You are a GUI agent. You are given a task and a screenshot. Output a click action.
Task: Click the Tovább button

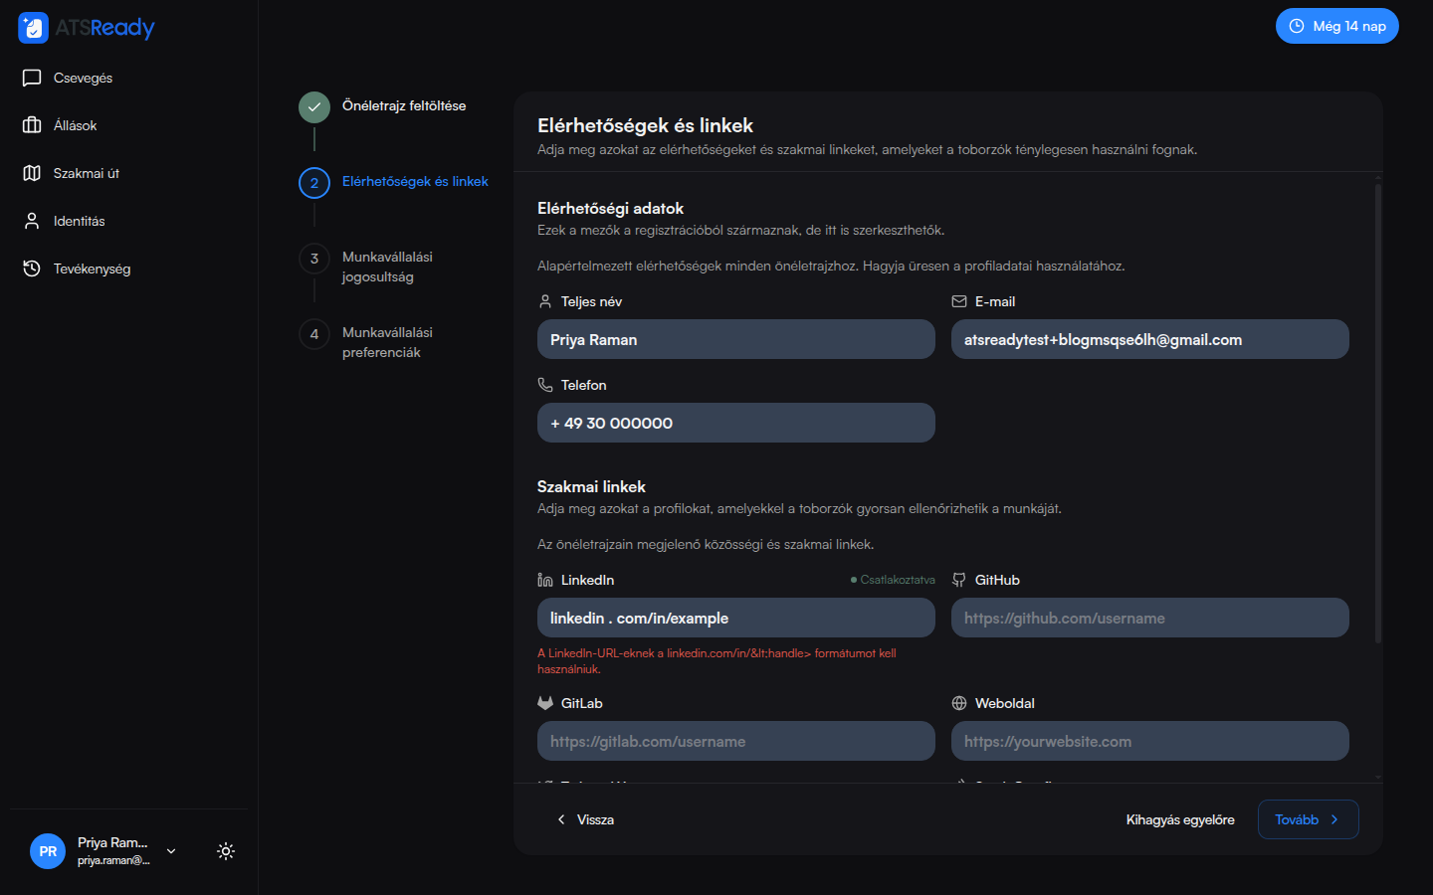1309,819
